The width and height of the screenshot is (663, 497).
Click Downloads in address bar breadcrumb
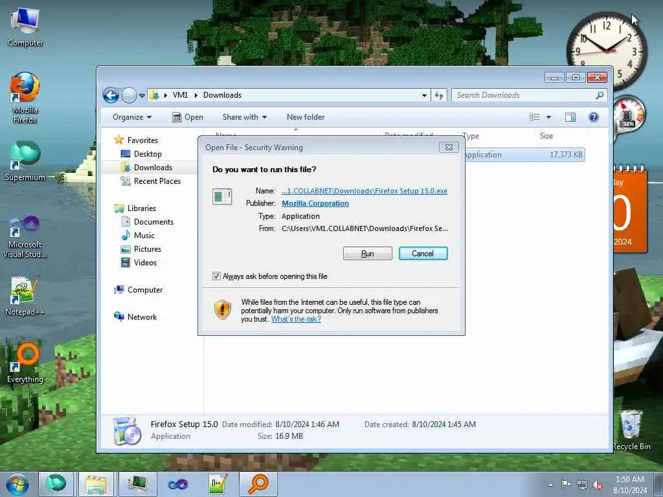click(x=223, y=96)
